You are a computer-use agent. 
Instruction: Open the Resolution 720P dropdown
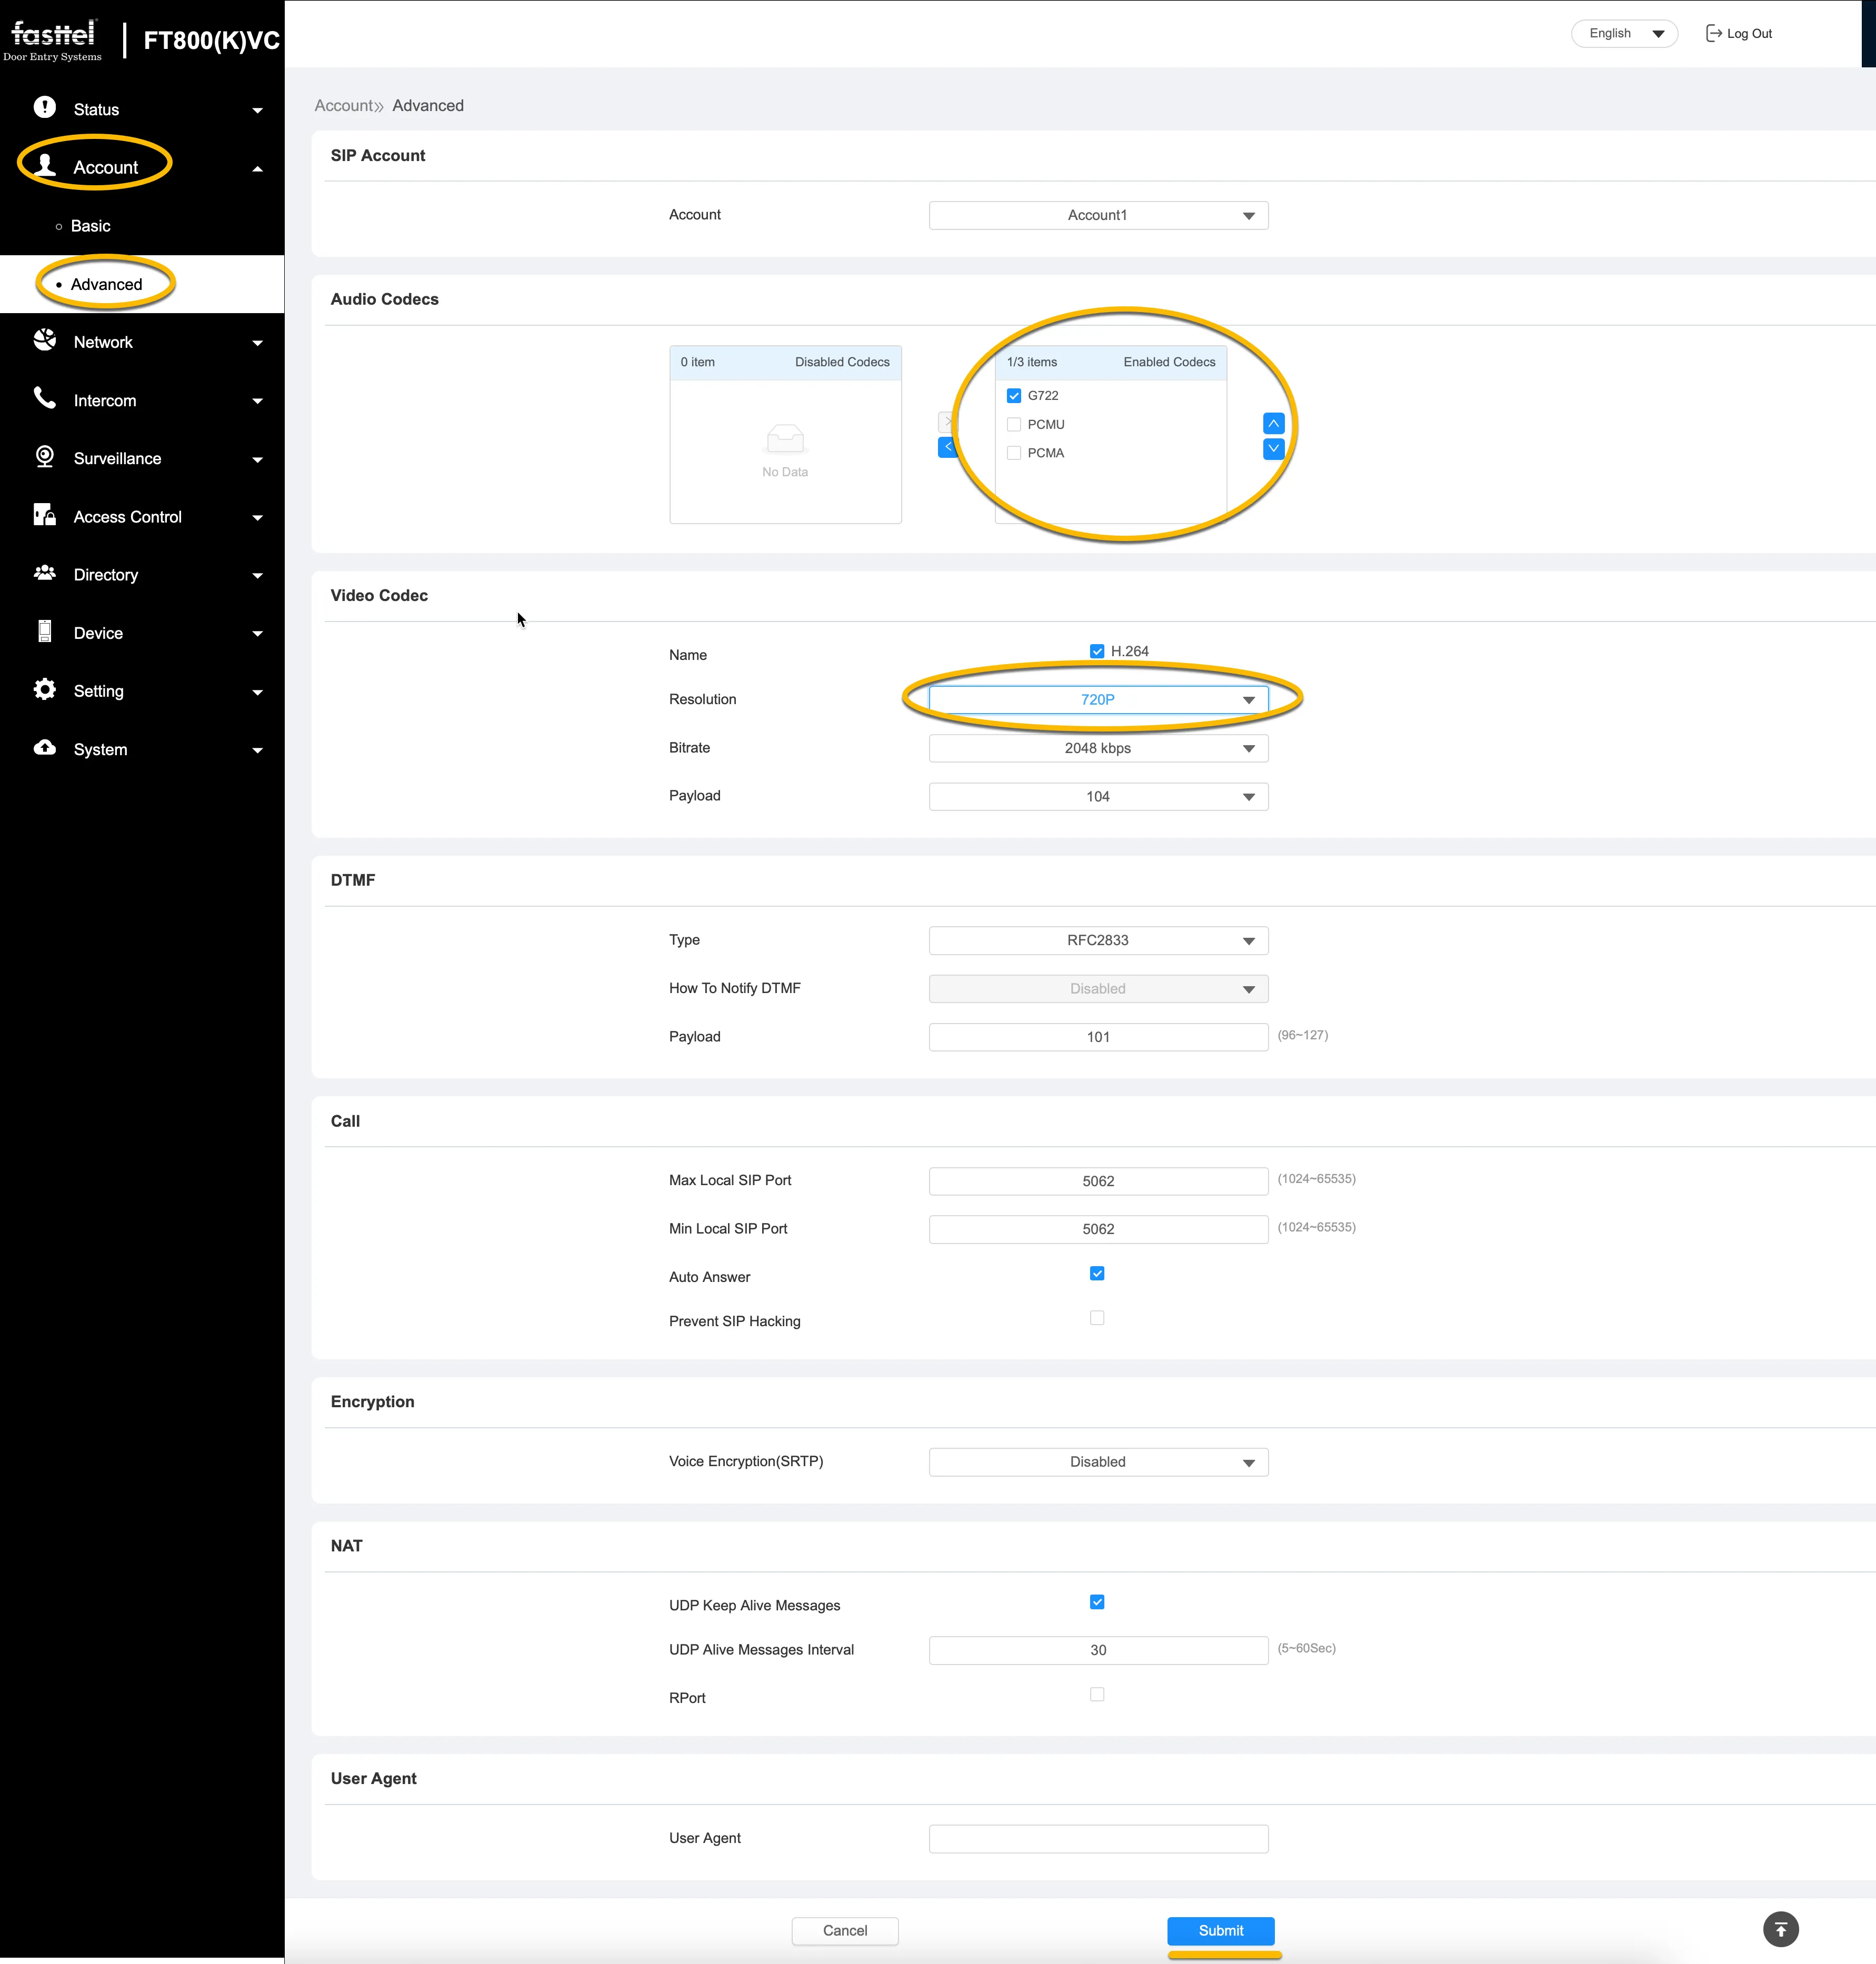click(x=1098, y=699)
